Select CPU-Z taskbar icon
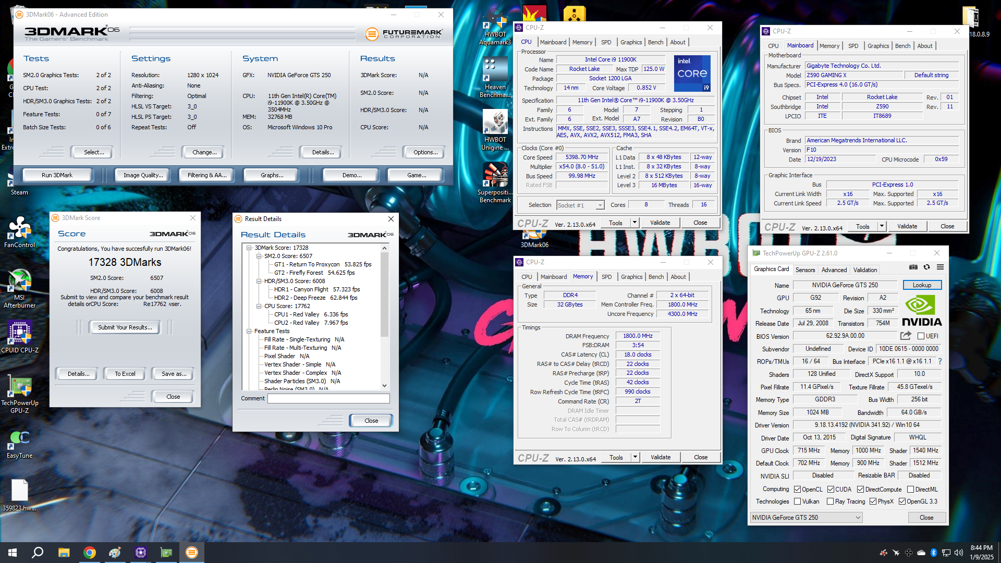The image size is (1001, 563). [x=141, y=553]
